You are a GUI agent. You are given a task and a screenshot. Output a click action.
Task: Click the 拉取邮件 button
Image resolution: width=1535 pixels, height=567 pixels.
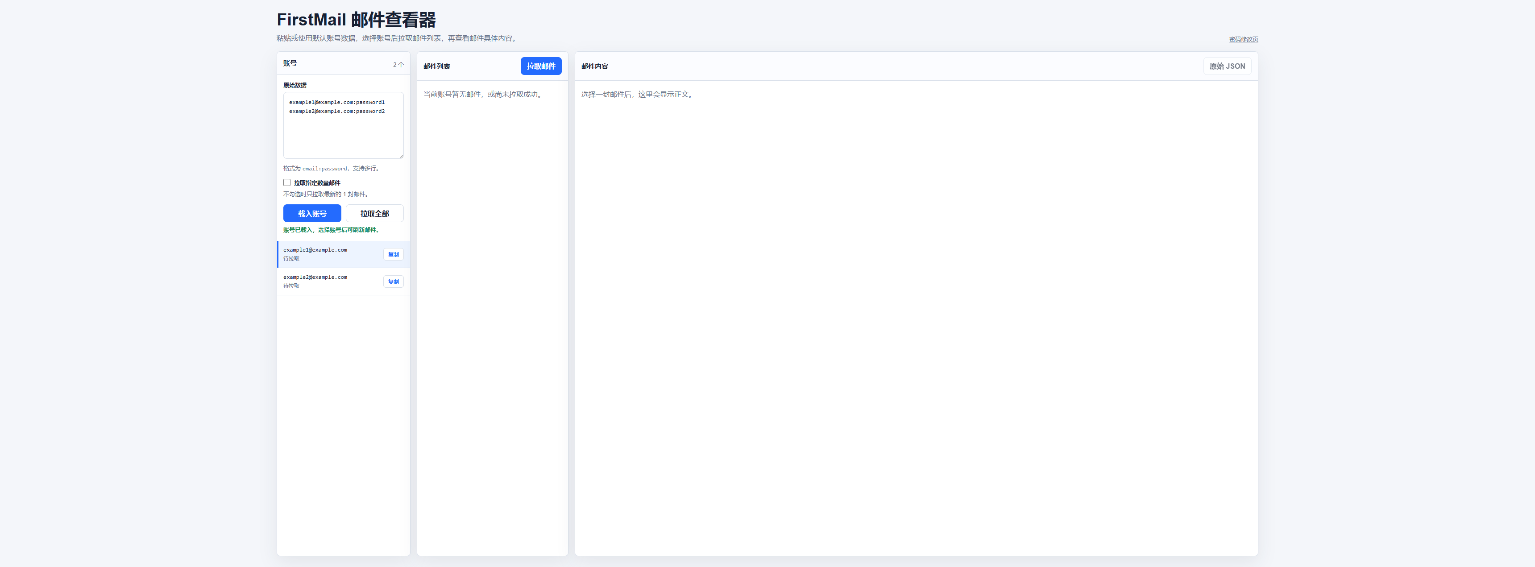click(x=540, y=66)
